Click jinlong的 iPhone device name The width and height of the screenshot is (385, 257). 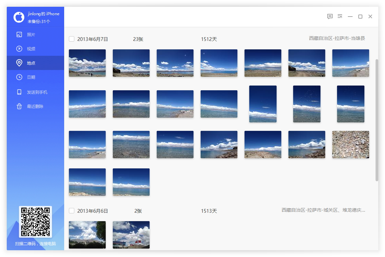click(44, 14)
